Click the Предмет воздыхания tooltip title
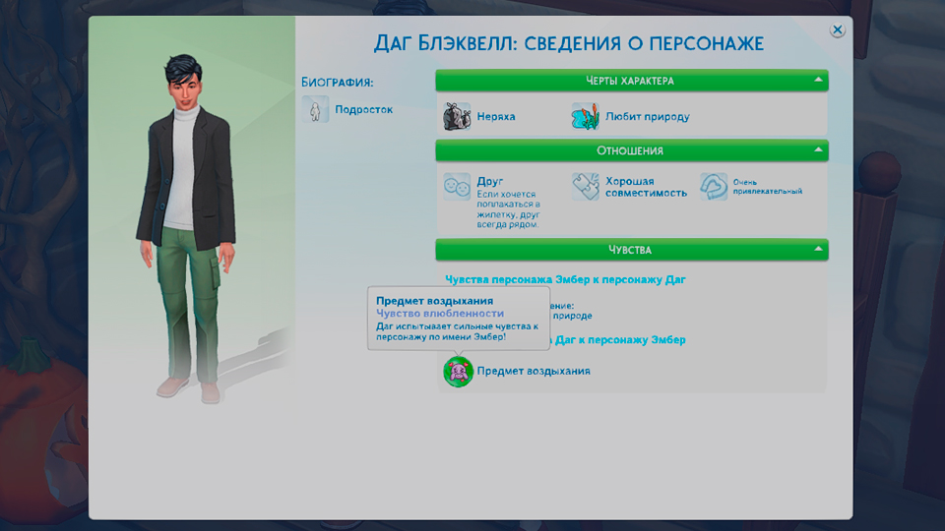 point(434,301)
